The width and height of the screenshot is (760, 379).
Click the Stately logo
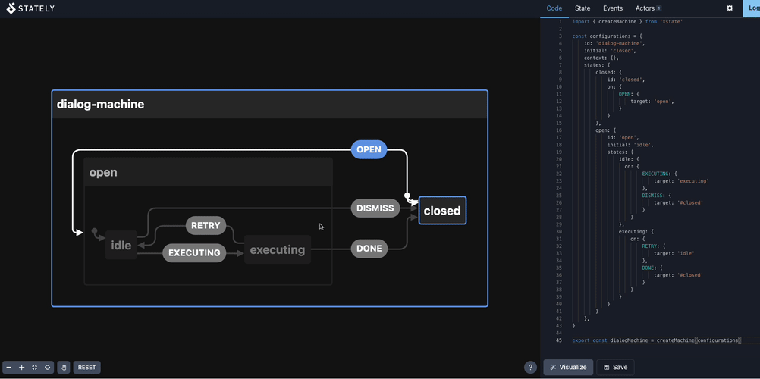[x=31, y=8]
